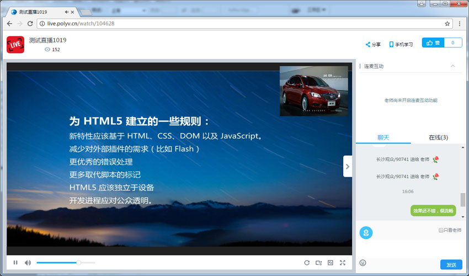Mute tab audio on 测试直播1019 tab
The height and width of the screenshot is (276, 469).
coord(66,12)
